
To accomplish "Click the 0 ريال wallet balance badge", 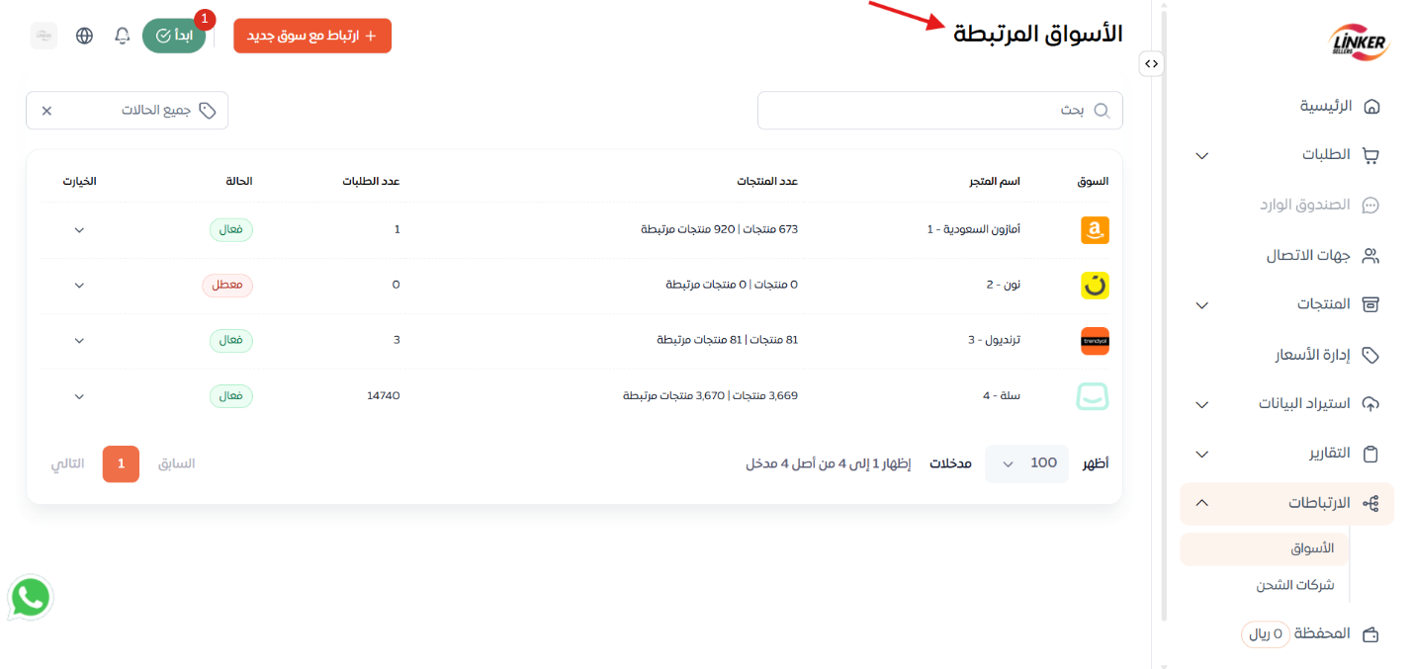I will (1266, 634).
